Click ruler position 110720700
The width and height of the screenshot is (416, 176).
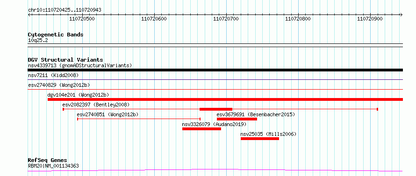click(x=226, y=19)
